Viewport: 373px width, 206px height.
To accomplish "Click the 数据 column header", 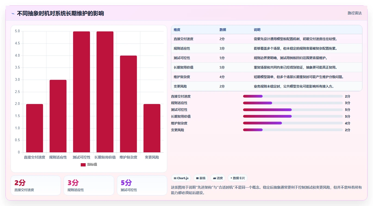I will pos(223,30).
